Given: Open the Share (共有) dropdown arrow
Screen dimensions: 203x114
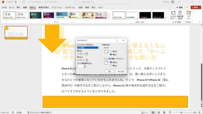Looking at the screenshot, I should point(200,7).
